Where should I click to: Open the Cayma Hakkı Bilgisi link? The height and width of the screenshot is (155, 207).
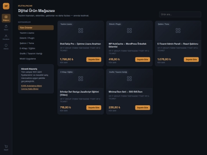30,89
